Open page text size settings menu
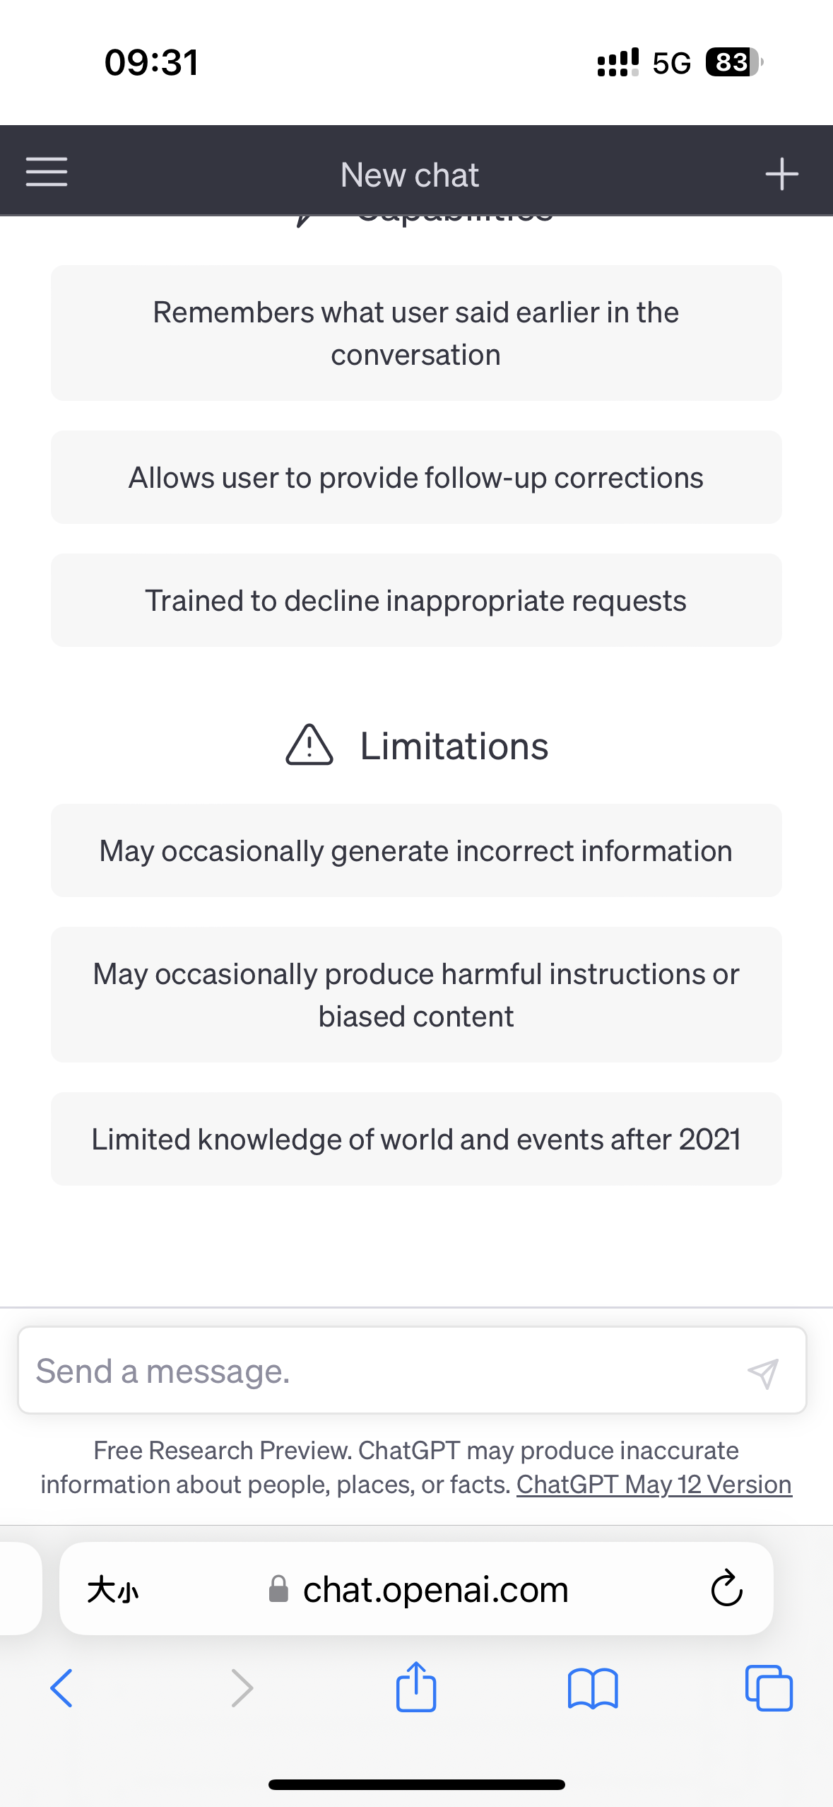Image resolution: width=833 pixels, height=1807 pixels. (113, 1591)
